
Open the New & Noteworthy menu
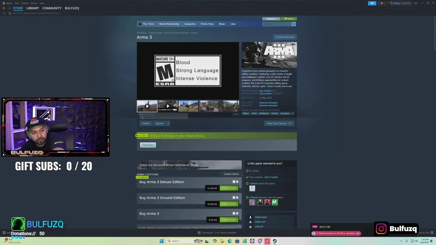pyautogui.click(x=169, y=24)
